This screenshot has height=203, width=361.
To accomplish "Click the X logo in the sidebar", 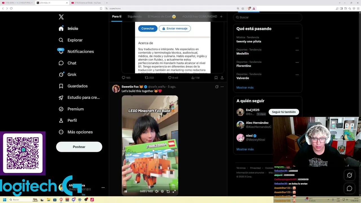I will click(x=61, y=17).
